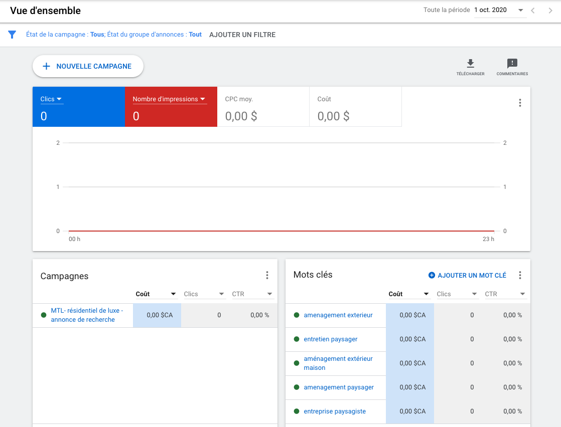
Task: Click the green status dot for MTL campaign
Action: [x=44, y=315]
